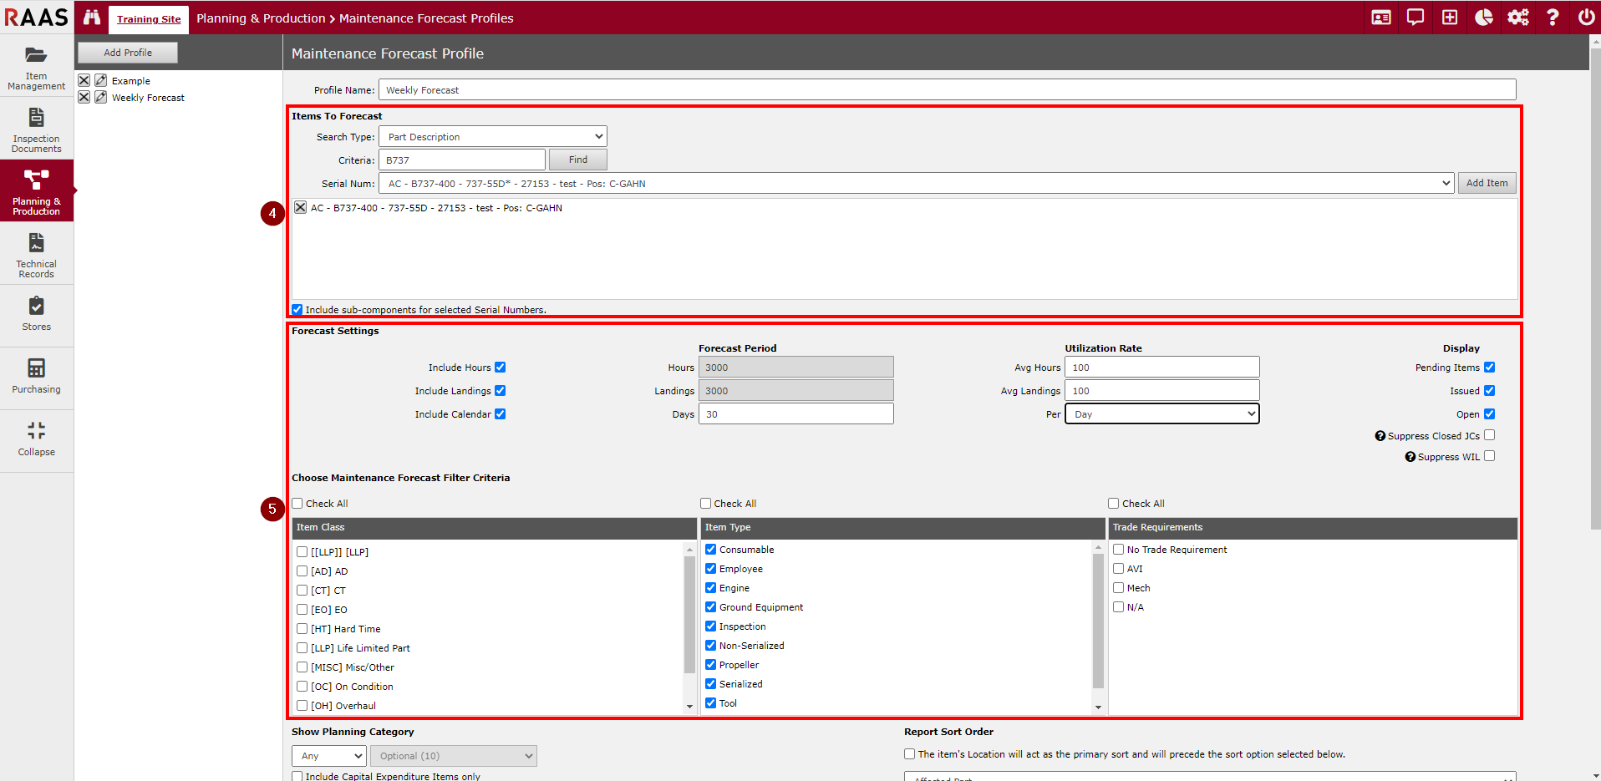Select the Weekly Forecast profile
Viewport: 1601px width, 781px height.
pos(148,98)
